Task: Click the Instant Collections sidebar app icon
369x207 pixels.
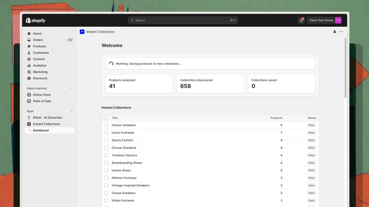Action: pos(29,124)
